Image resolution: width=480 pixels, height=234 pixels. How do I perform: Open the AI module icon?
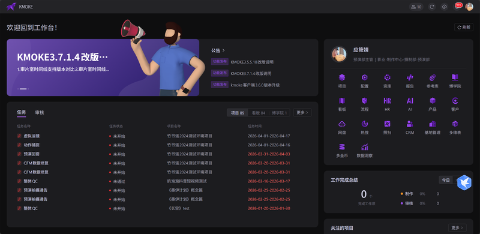pyautogui.click(x=410, y=101)
